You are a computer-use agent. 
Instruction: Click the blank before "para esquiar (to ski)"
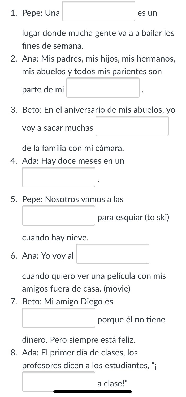coord(59,216)
